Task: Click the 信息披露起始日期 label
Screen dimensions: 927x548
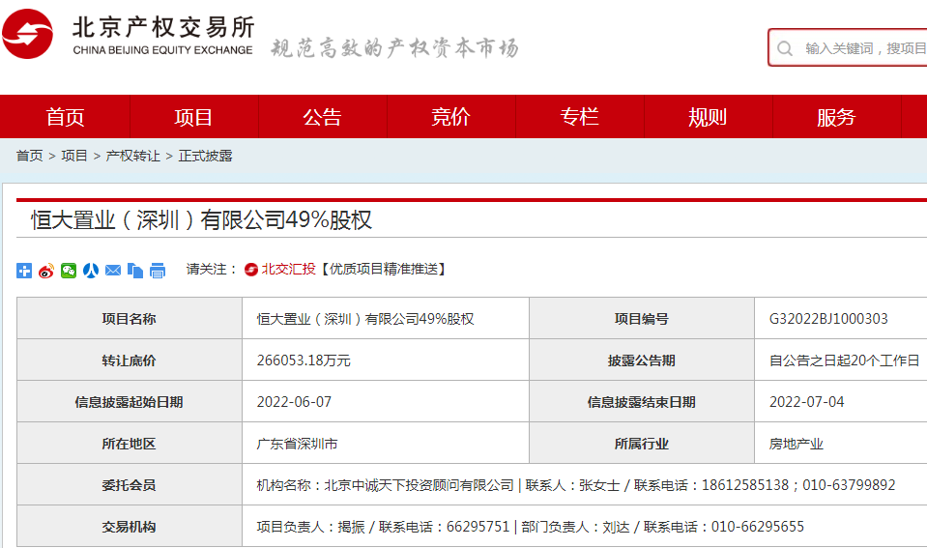Action: click(x=129, y=403)
